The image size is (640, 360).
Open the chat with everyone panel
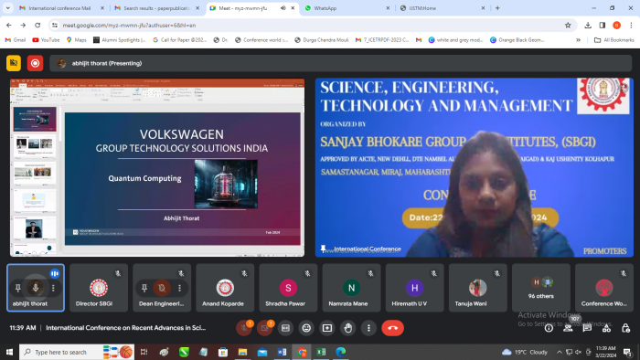coord(587,328)
